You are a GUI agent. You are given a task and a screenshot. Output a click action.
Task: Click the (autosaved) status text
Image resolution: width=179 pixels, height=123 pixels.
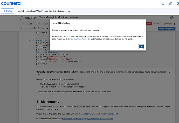tap(73, 18)
